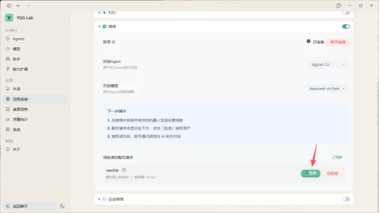
Task: Open the help chat icon in title bar
Action: pos(338,6)
